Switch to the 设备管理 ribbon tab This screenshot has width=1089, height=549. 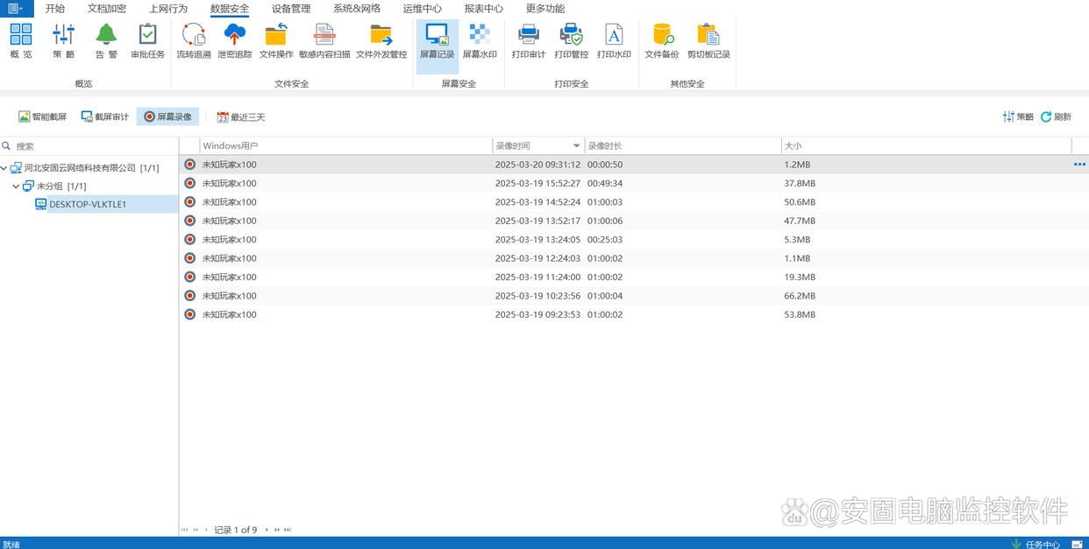(291, 9)
